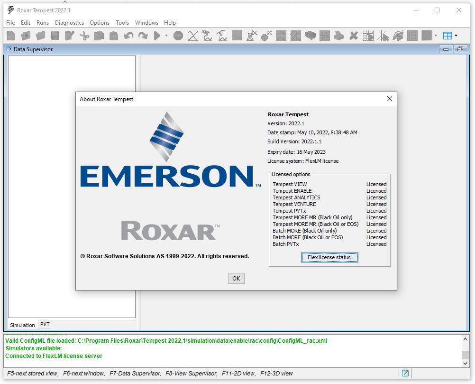
Task: Click the Stop sign icon
Action: coord(178,36)
